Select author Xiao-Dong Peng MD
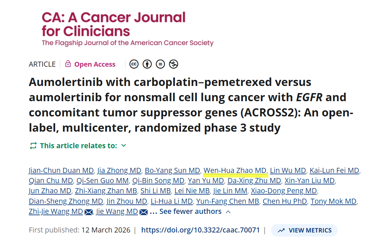 pos(283,191)
